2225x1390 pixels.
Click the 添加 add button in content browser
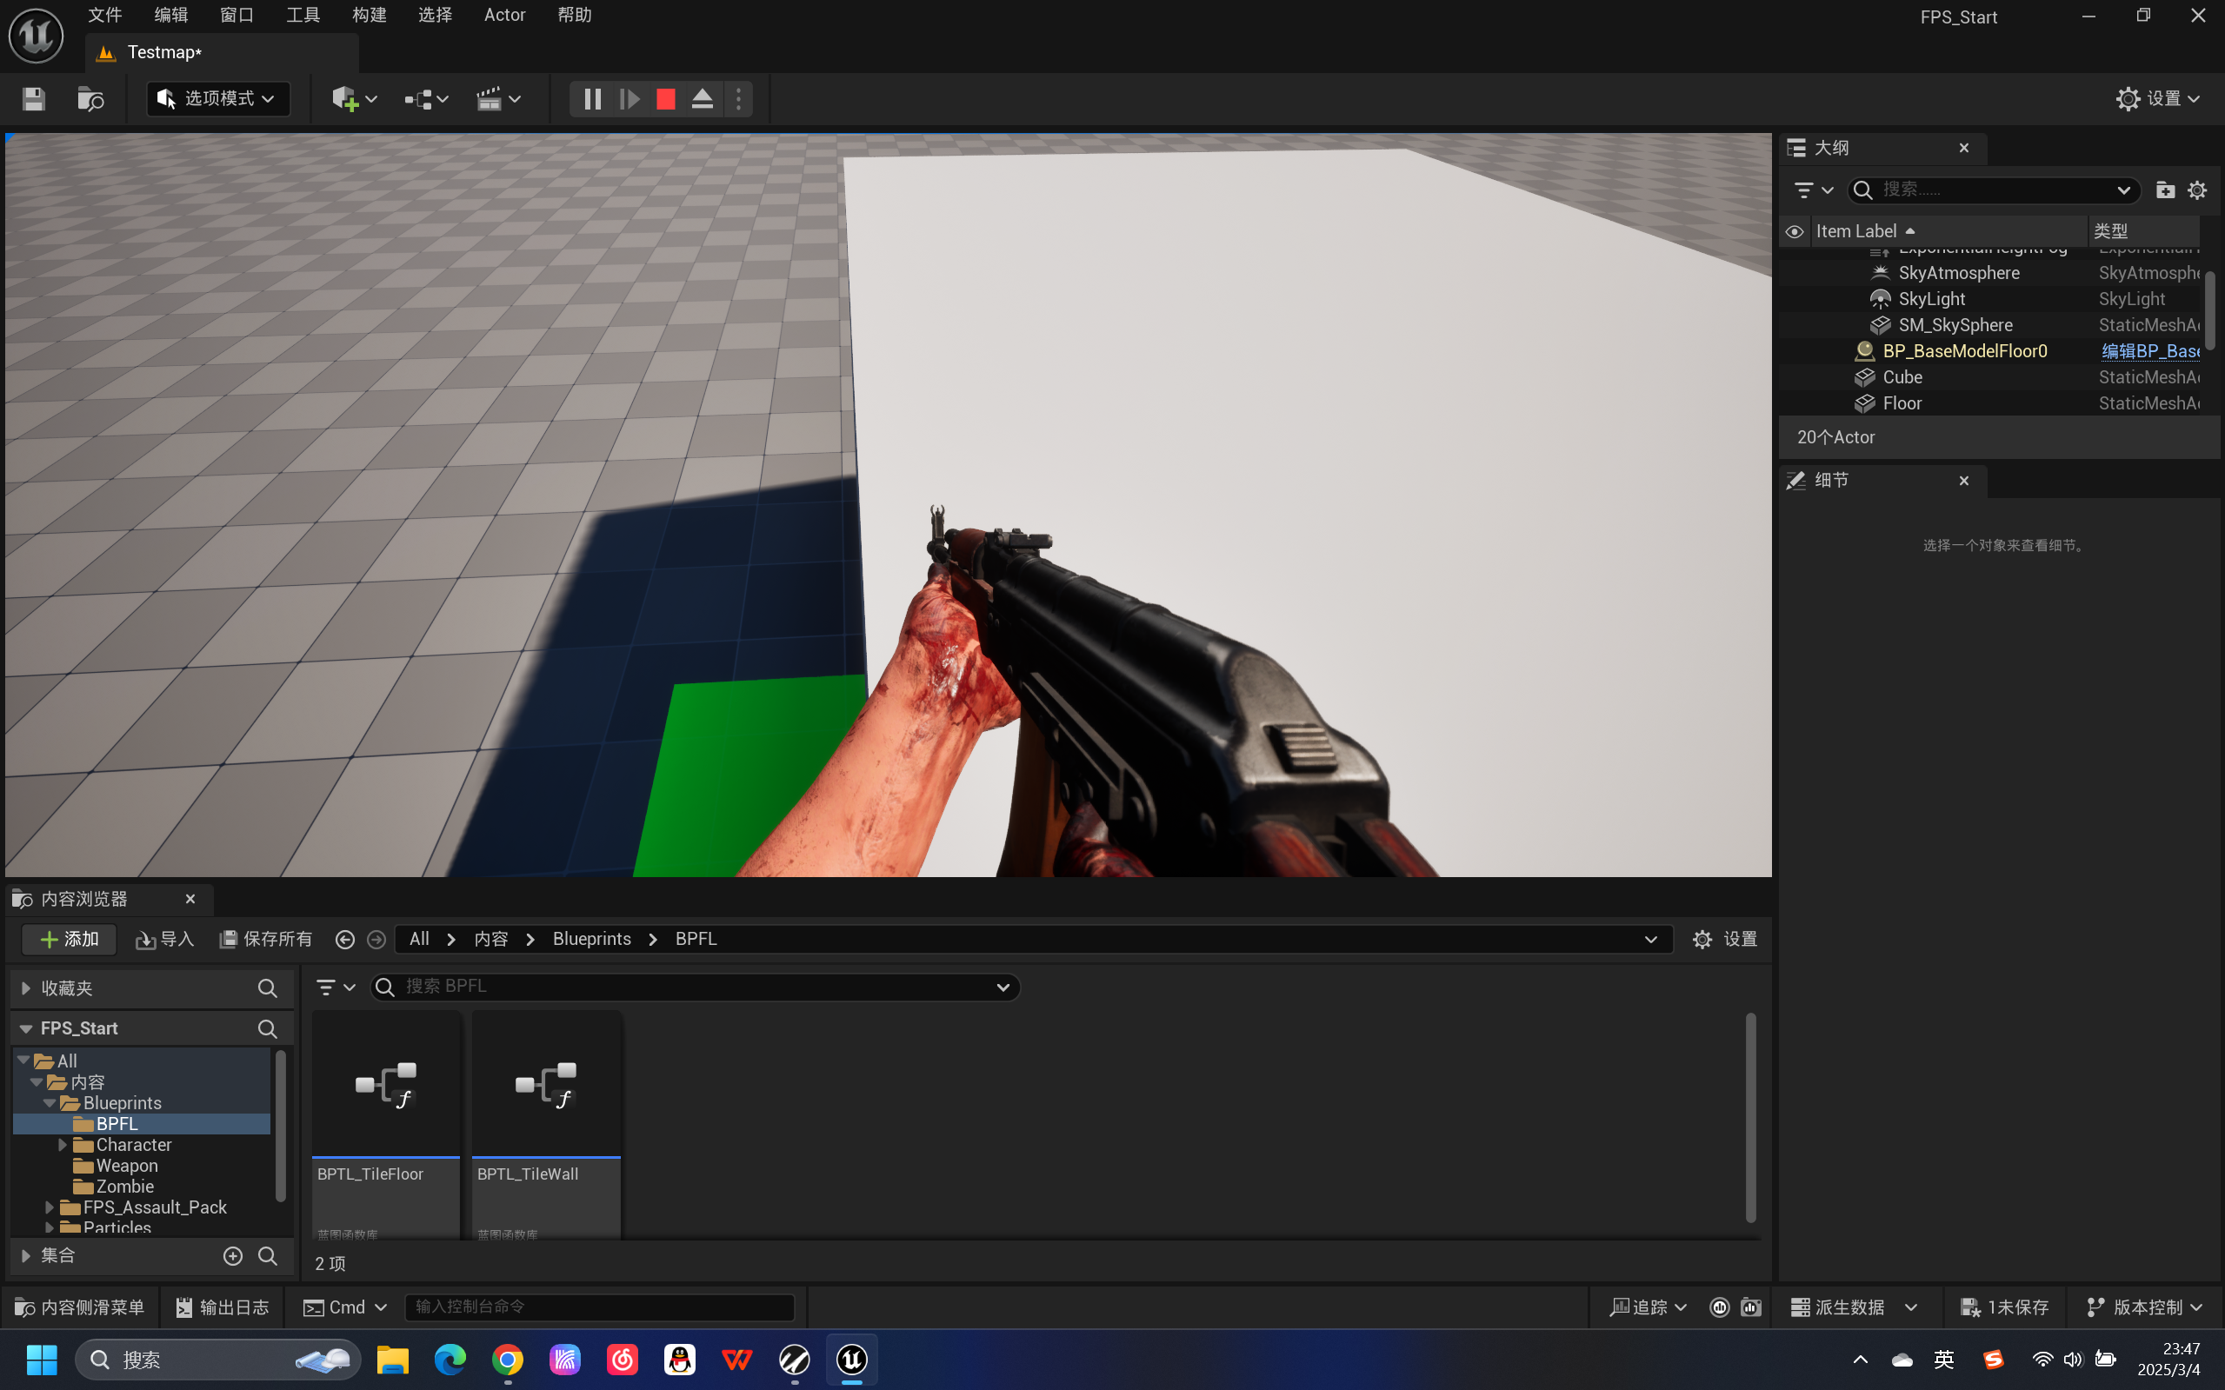tap(69, 939)
